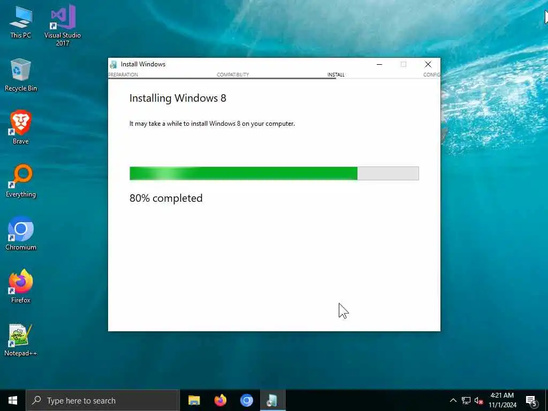This screenshot has width=548, height=411.
Task: Click the 'Install Windows' window title
Action: click(143, 64)
